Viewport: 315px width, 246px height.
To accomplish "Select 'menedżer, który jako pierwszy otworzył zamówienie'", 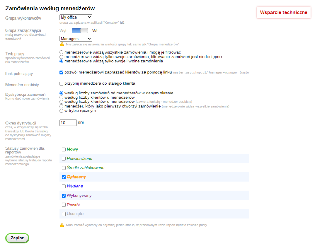I will tap(62, 106).
